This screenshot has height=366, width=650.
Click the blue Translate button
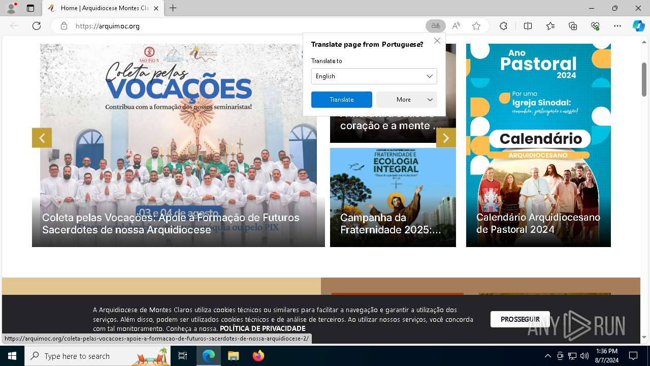(341, 100)
